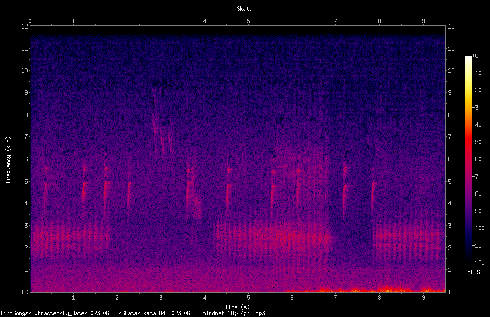
Task: Click the dBFS unit label
Action: click(x=473, y=272)
